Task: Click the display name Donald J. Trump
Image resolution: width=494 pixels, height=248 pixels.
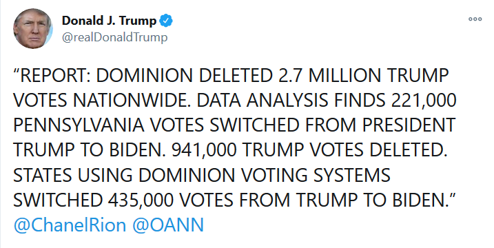Action: (x=109, y=21)
